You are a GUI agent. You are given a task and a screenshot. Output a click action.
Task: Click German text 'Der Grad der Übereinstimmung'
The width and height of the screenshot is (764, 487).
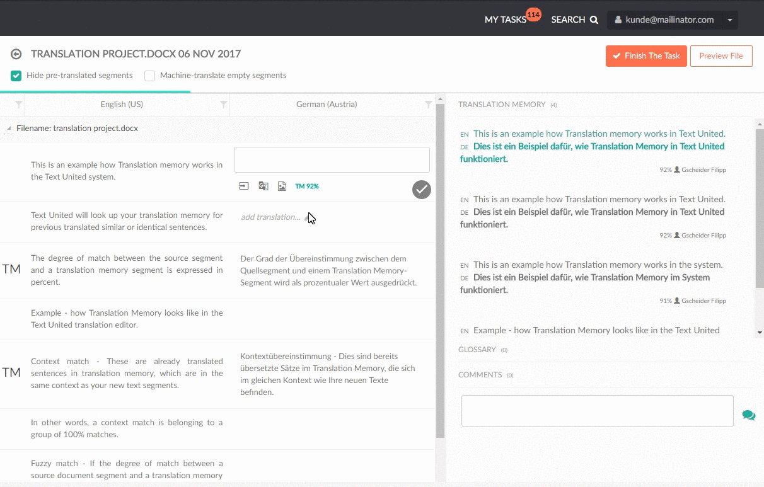(x=328, y=270)
